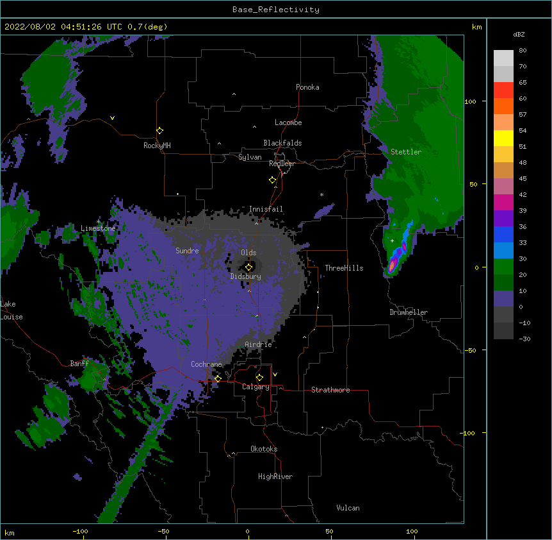Click the RockyMH label
The width and height of the screenshot is (552, 540).
pyautogui.click(x=157, y=146)
